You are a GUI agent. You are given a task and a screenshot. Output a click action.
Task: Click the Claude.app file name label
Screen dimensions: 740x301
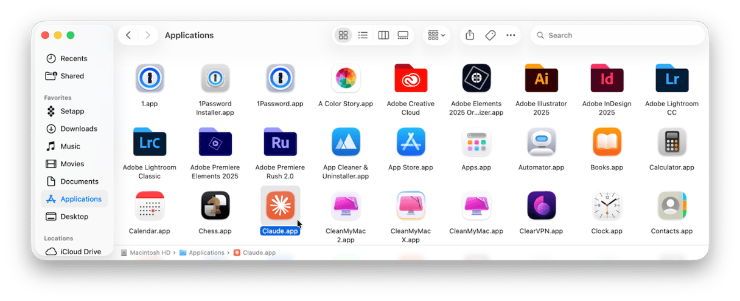click(x=280, y=231)
